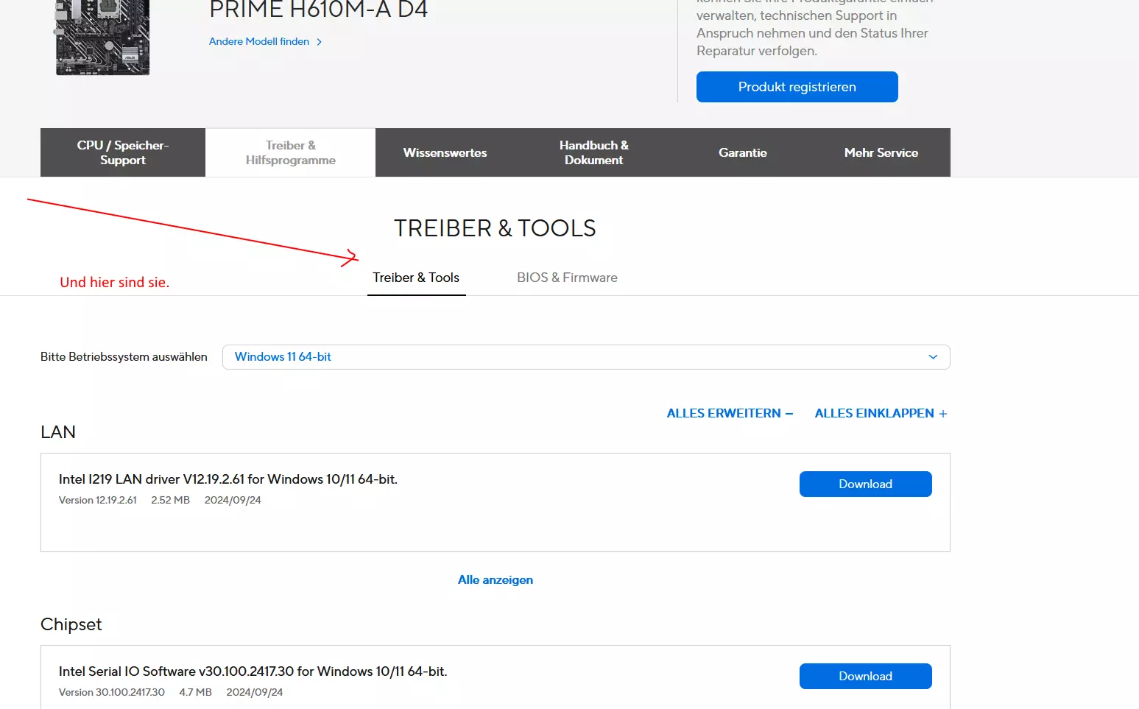Click the Intel Serial IO Software title
Screen dimensions: 1139x709
point(253,671)
